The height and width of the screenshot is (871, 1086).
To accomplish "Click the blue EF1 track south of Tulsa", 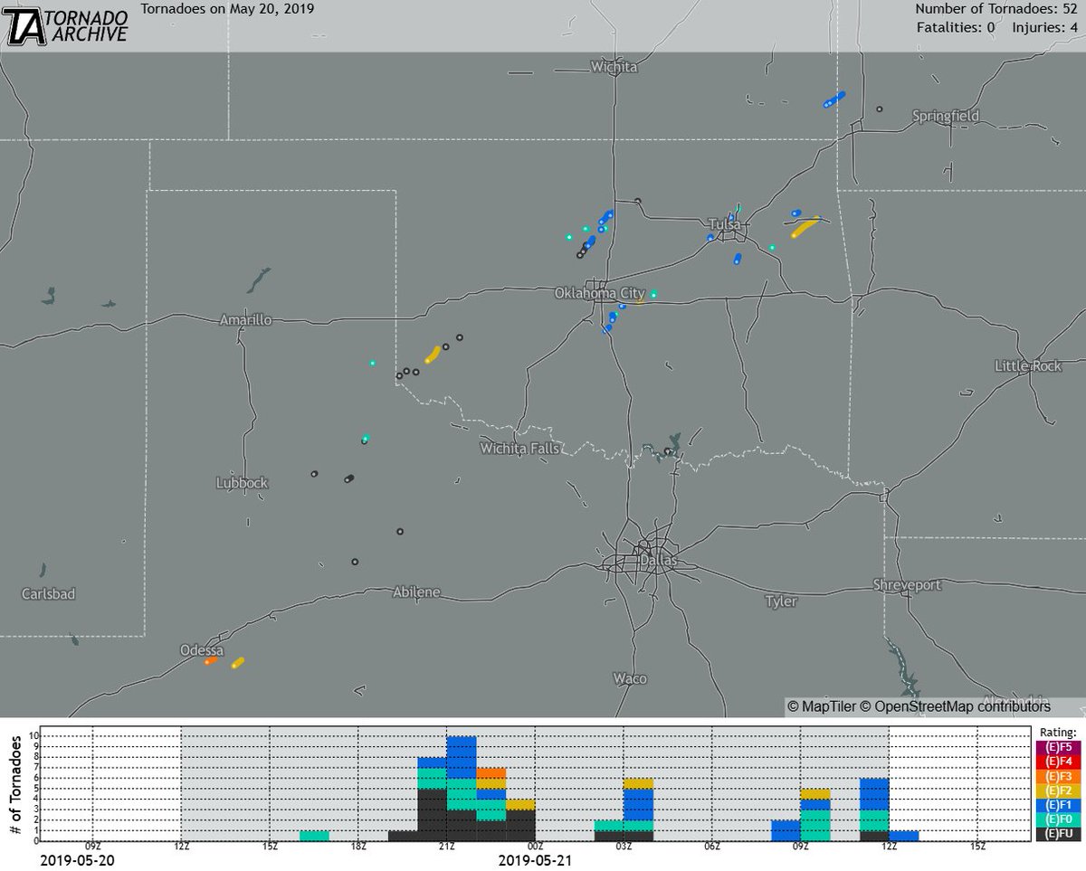I will (x=737, y=260).
